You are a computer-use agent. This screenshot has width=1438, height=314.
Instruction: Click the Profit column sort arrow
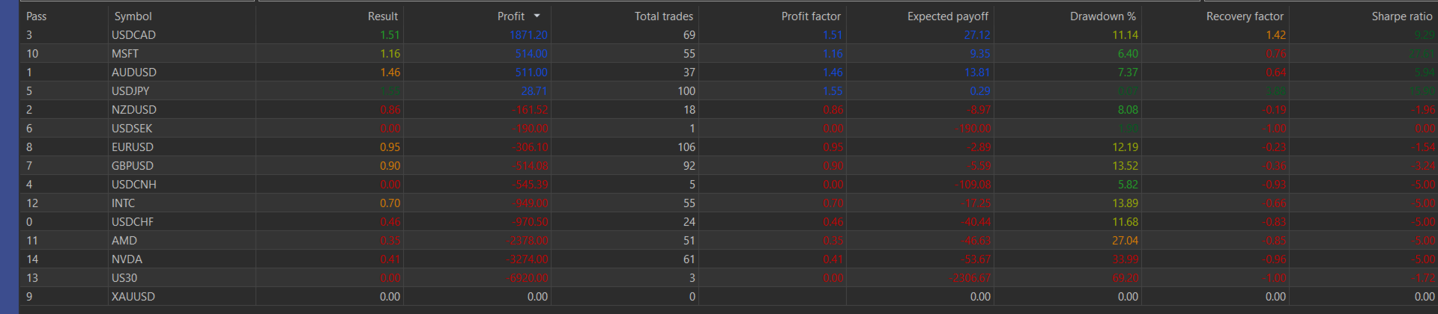(x=537, y=16)
